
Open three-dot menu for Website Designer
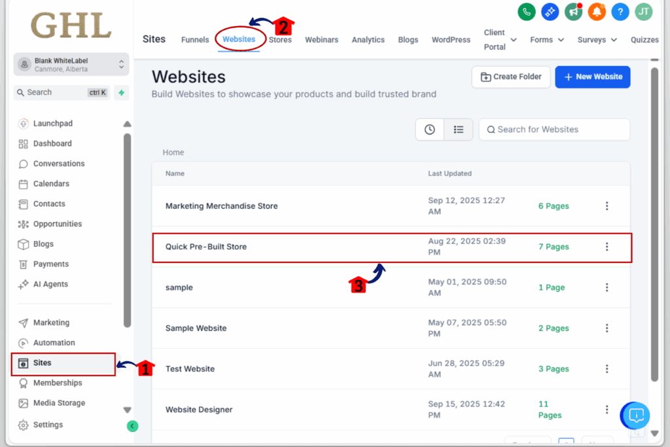coord(607,410)
